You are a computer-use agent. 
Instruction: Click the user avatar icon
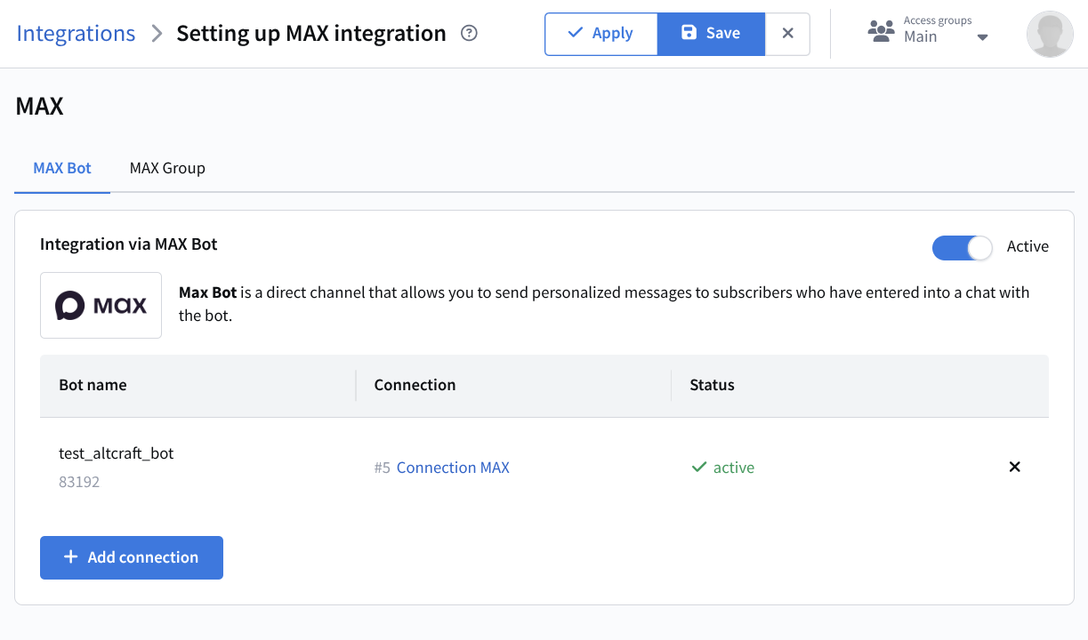1049,35
